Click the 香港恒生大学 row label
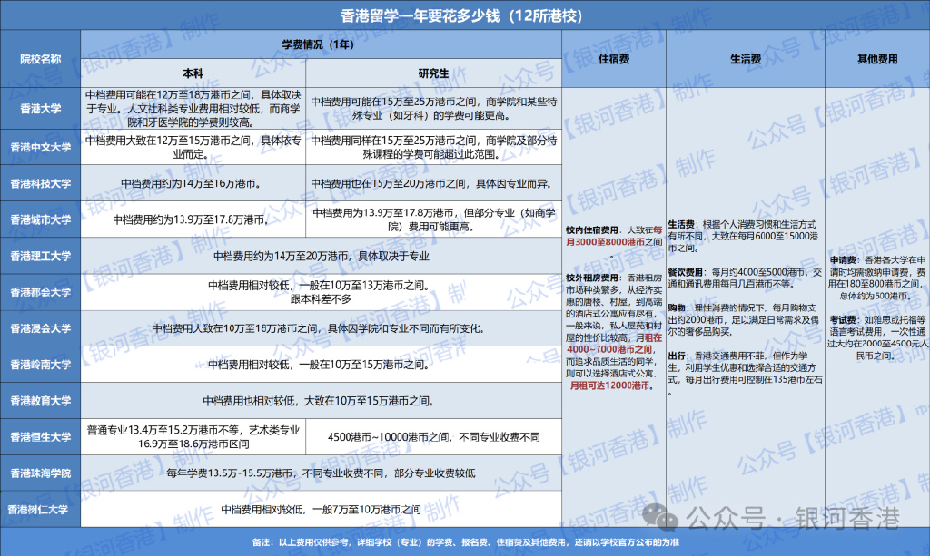 coord(40,437)
